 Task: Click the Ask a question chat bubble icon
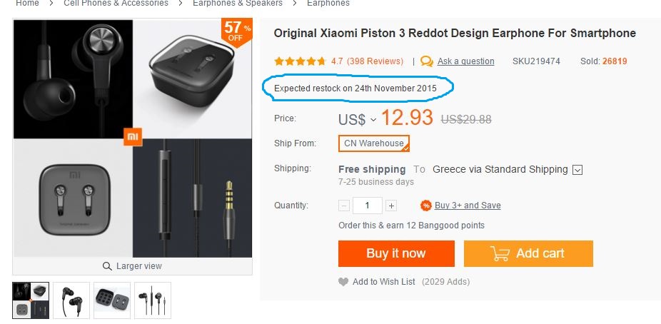click(427, 61)
